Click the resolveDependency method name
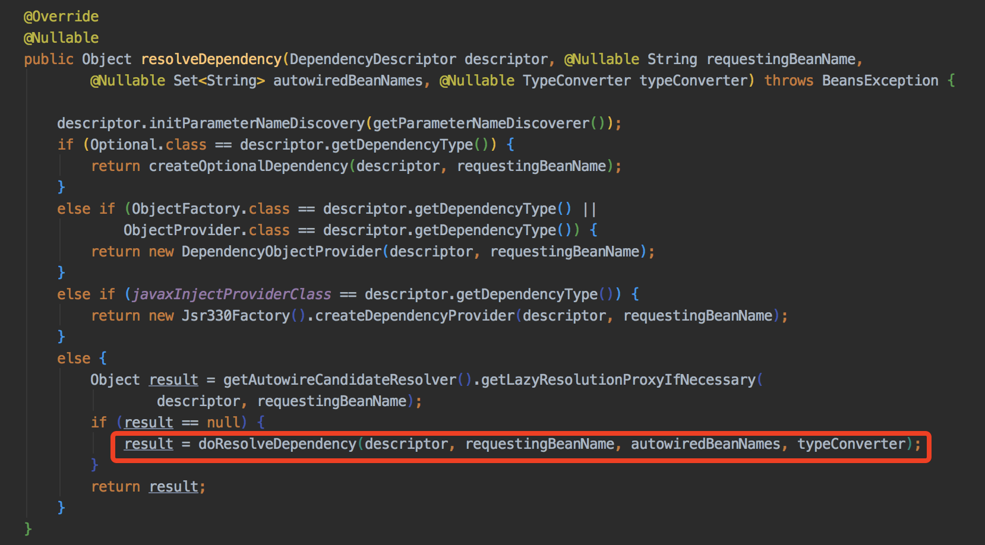This screenshot has height=545, width=985. point(211,59)
